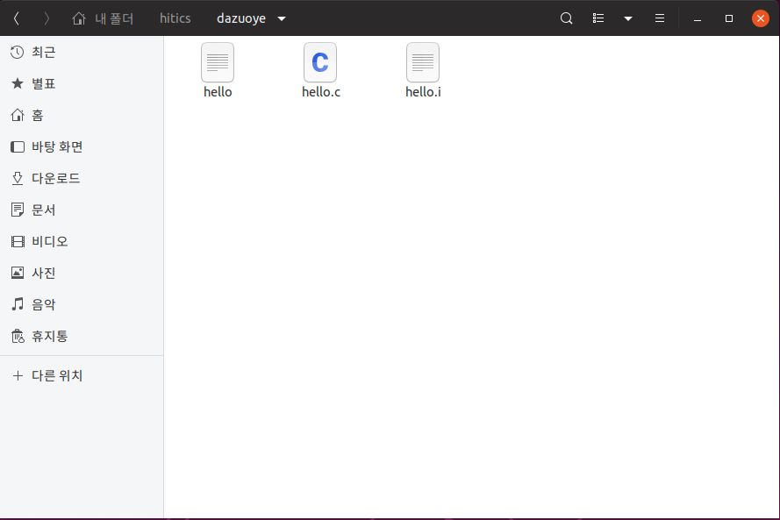Toggle list view mode
The height and width of the screenshot is (520, 780).
598,18
